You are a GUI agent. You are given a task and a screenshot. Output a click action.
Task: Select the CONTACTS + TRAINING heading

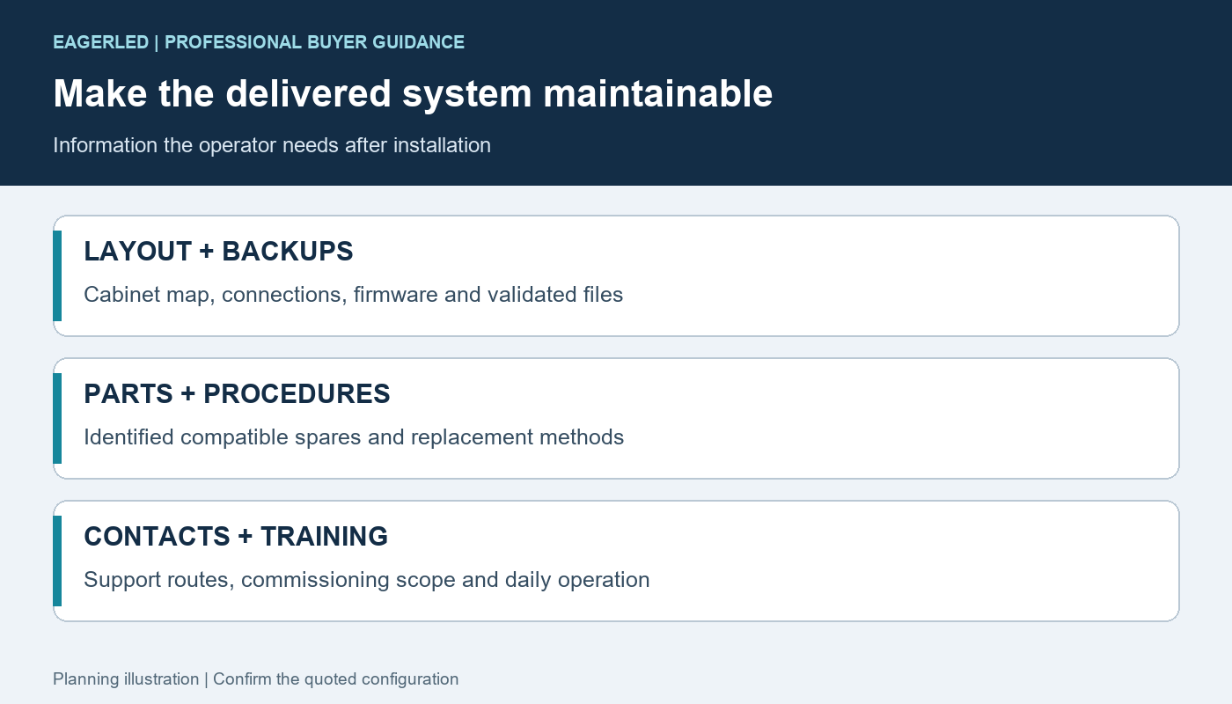236,537
